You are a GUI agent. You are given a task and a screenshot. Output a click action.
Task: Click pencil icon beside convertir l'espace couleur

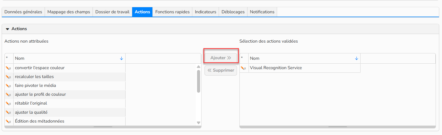coord(8,68)
